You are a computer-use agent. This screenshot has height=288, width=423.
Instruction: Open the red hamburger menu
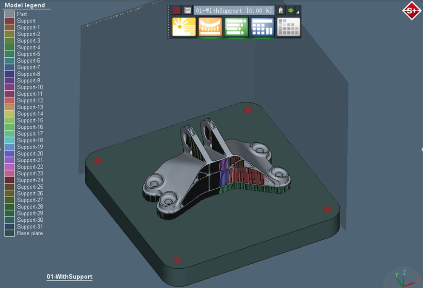[176, 10]
